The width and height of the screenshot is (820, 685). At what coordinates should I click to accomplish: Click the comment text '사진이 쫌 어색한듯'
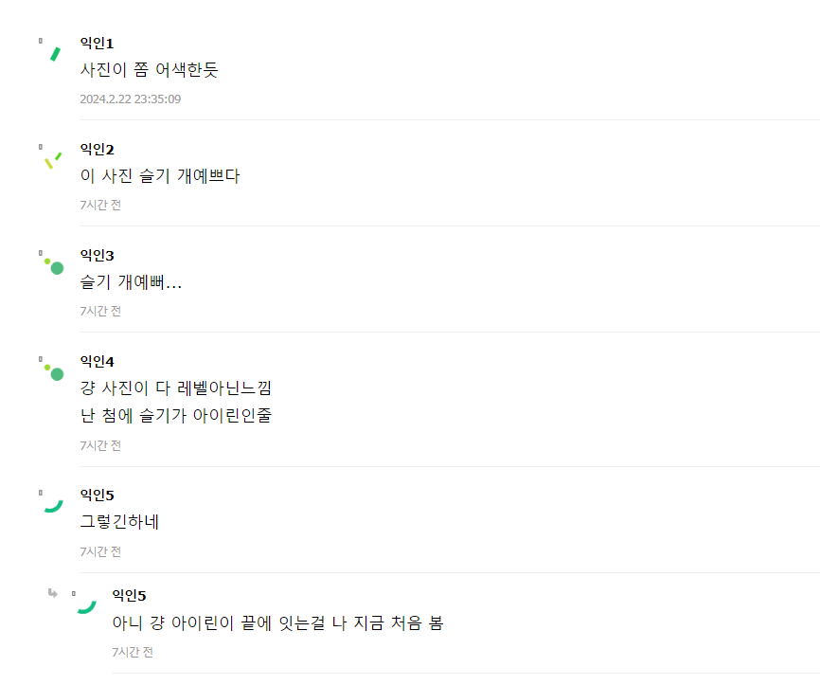point(149,70)
